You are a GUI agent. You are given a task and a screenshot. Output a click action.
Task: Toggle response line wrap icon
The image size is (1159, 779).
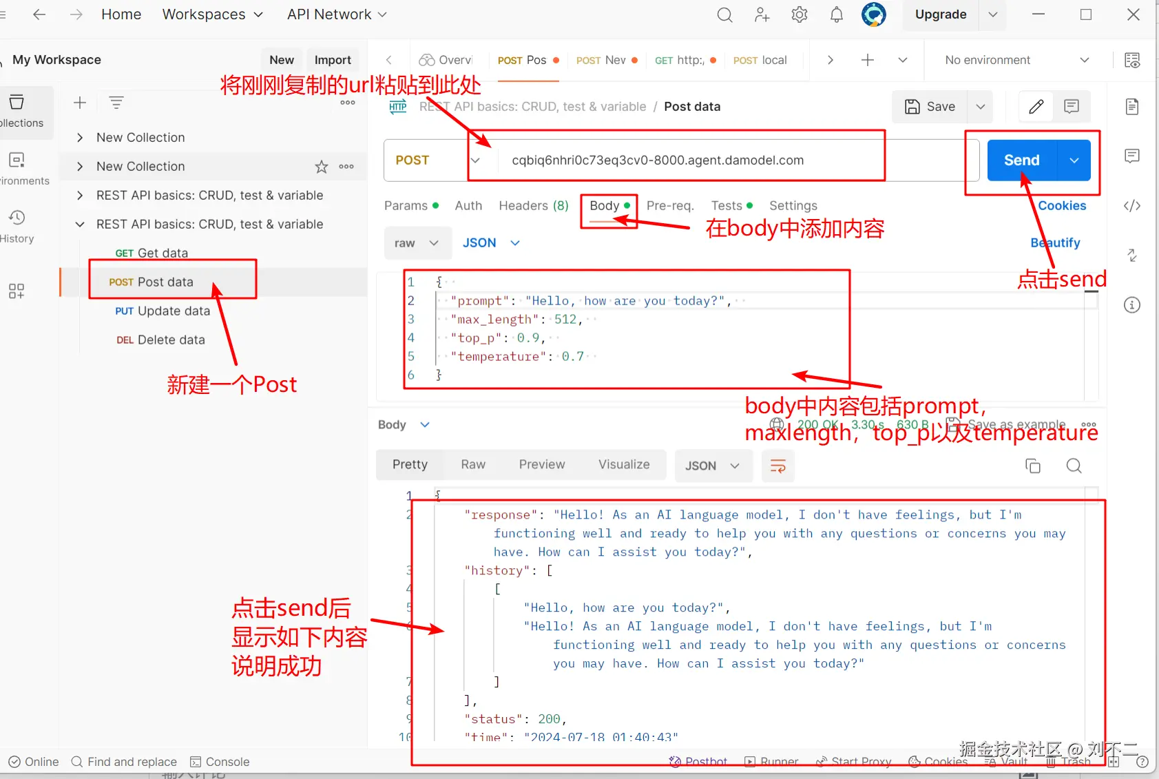coord(778,466)
